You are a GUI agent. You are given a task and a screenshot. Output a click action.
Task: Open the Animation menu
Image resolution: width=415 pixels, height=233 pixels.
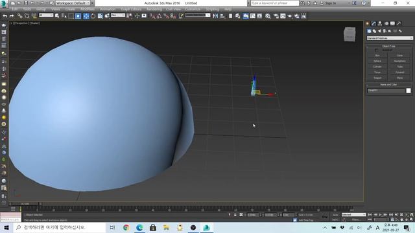coord(108,9)
